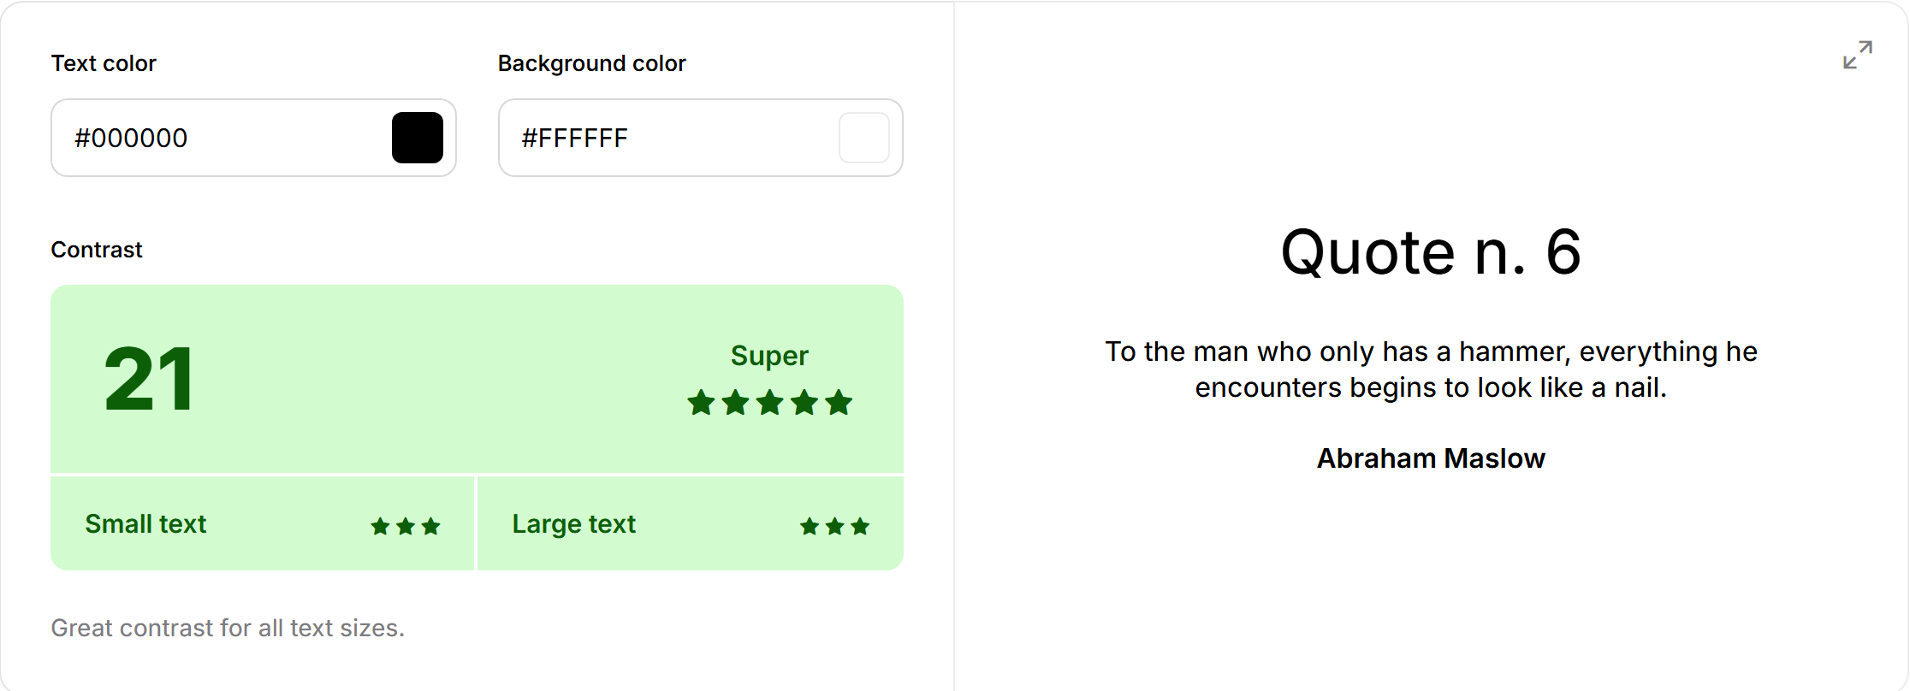Viewport: 1910px width, 691px height.
Task: Click the Quote n. 6 heading
Action: pyautogui.click(x=1431, y=252)
